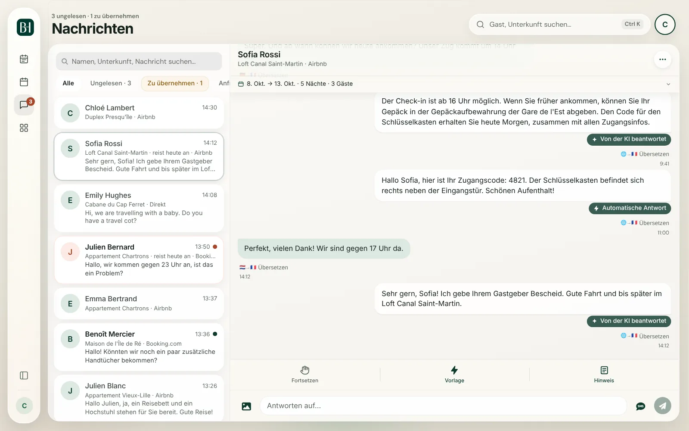Open Julien Bernard conversation

click(139, 260)
